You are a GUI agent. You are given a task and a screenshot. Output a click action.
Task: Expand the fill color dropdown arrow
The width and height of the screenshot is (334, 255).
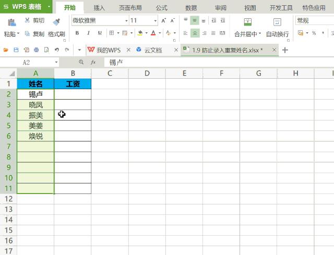[x=146, y=33]
